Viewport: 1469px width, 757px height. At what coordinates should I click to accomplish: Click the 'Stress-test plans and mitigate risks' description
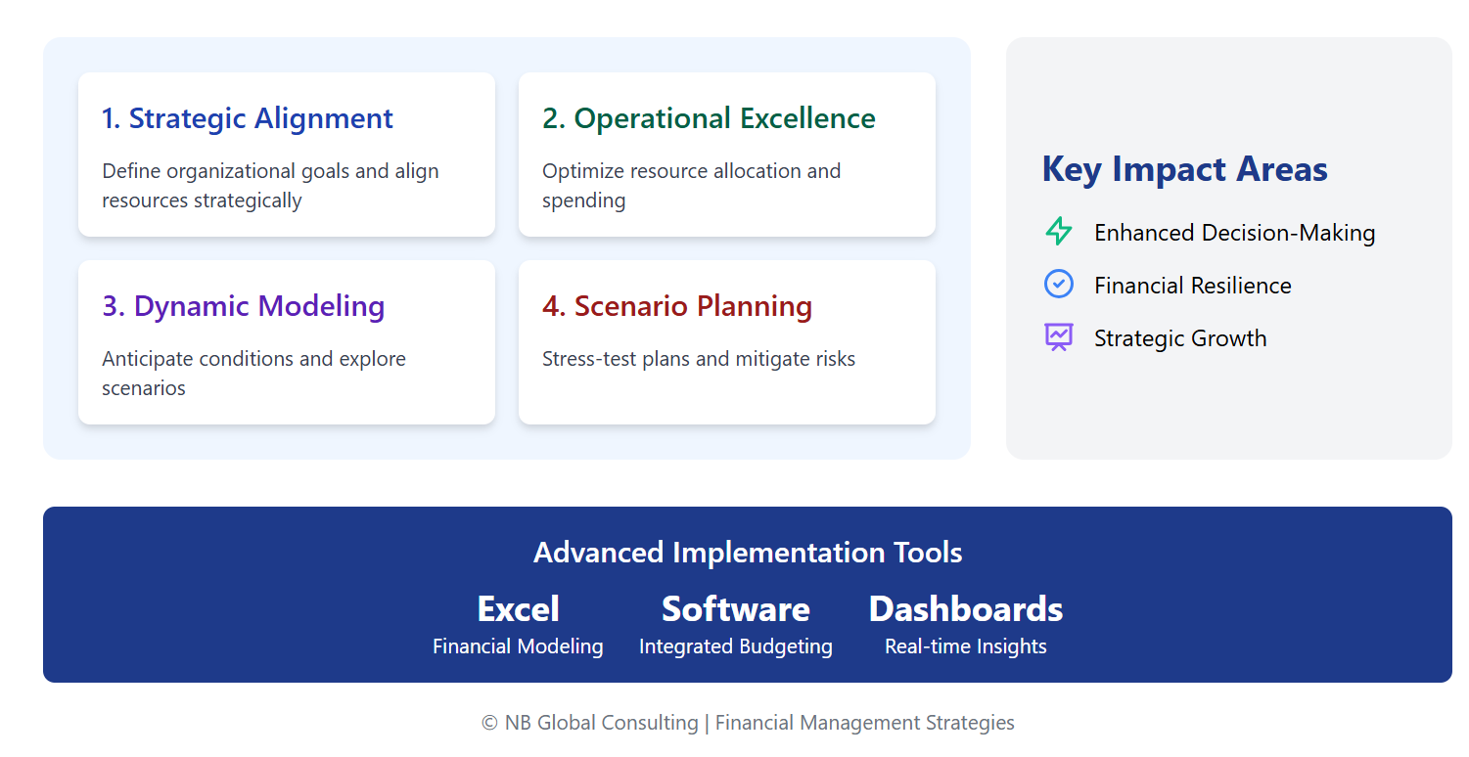699,359
